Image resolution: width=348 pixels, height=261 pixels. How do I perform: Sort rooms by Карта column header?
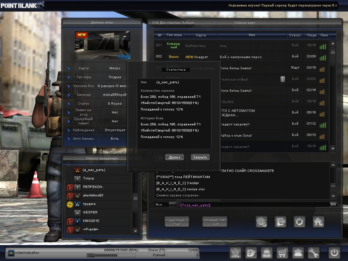point(201,35)
